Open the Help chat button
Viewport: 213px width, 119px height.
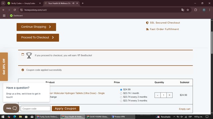(11, 108)
